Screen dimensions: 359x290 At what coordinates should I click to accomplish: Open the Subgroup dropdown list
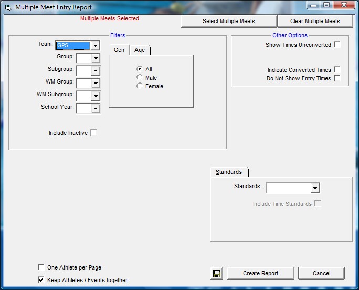click(x=96, y=70)
